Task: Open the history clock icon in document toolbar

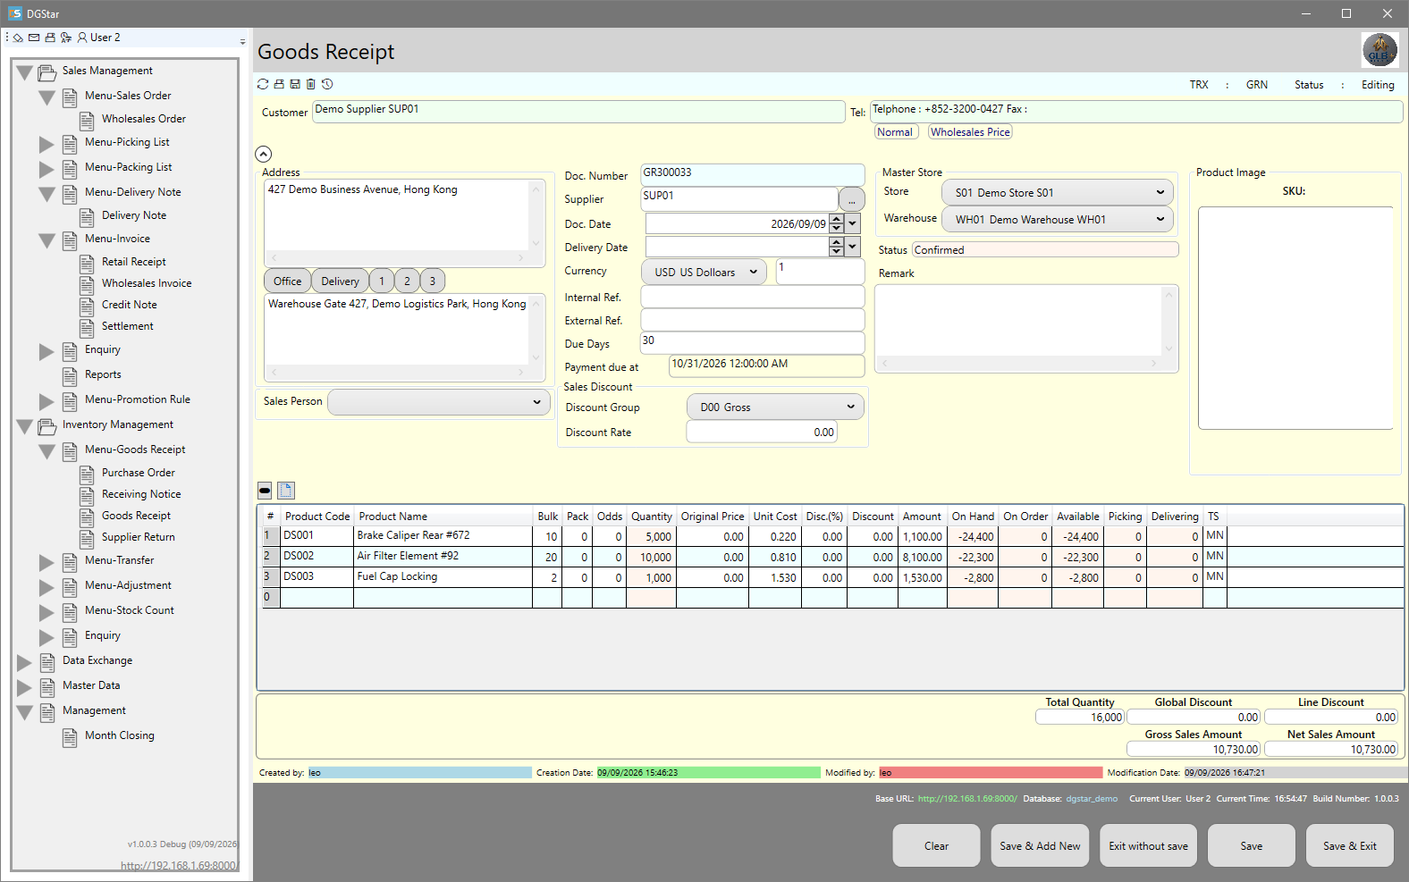Action: tap(327, 84)
